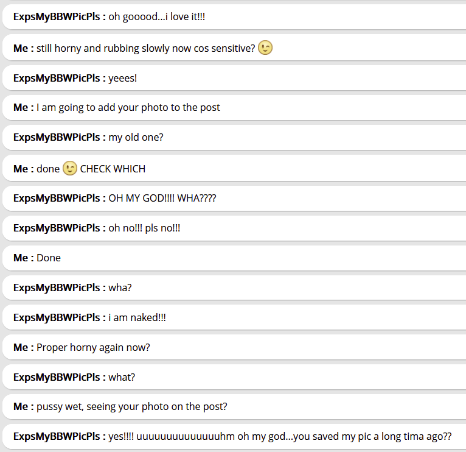Click the "oh no!!! pls no!!!" message
466x452 pixels.
pyautogui.click(x=144, y=228)
